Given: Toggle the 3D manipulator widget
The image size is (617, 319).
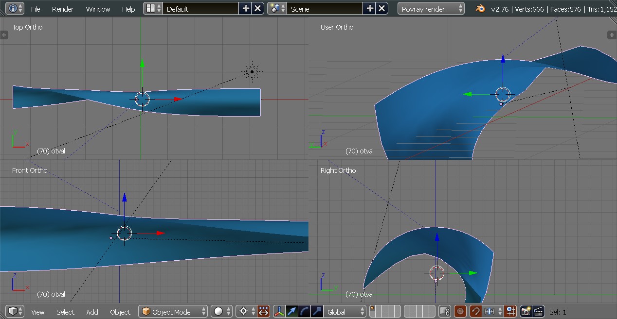Looking at the screenshot, I should [x=279, y=312].
